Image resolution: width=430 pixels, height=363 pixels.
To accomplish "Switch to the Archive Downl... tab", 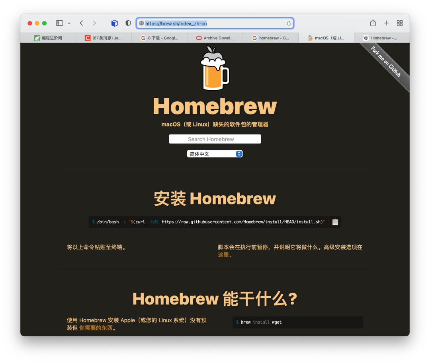I will click(215, 38).
